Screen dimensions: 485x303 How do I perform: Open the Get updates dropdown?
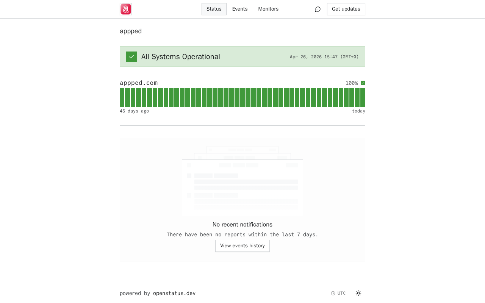coord(346,9)
